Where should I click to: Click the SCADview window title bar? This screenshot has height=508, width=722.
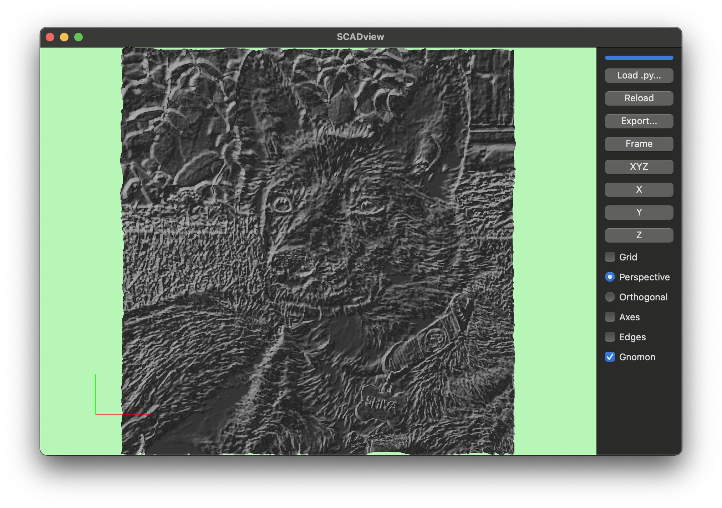pos(360,37)
